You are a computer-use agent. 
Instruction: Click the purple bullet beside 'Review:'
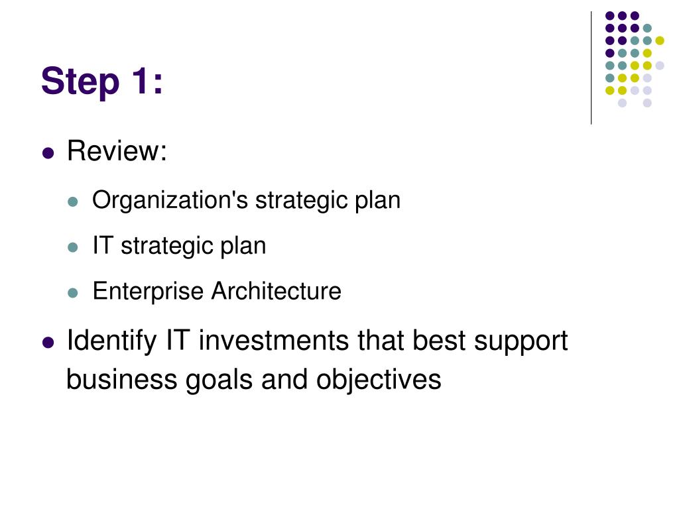[48, 153]
